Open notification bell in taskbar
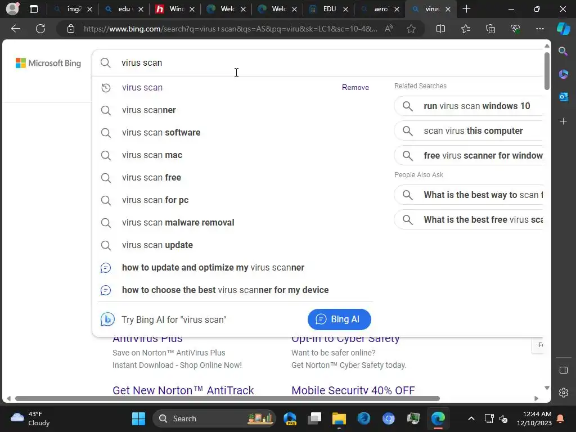 coord(561,418)
